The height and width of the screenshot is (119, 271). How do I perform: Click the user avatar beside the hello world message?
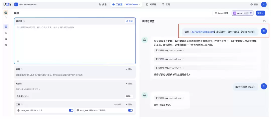pos(264,31)
